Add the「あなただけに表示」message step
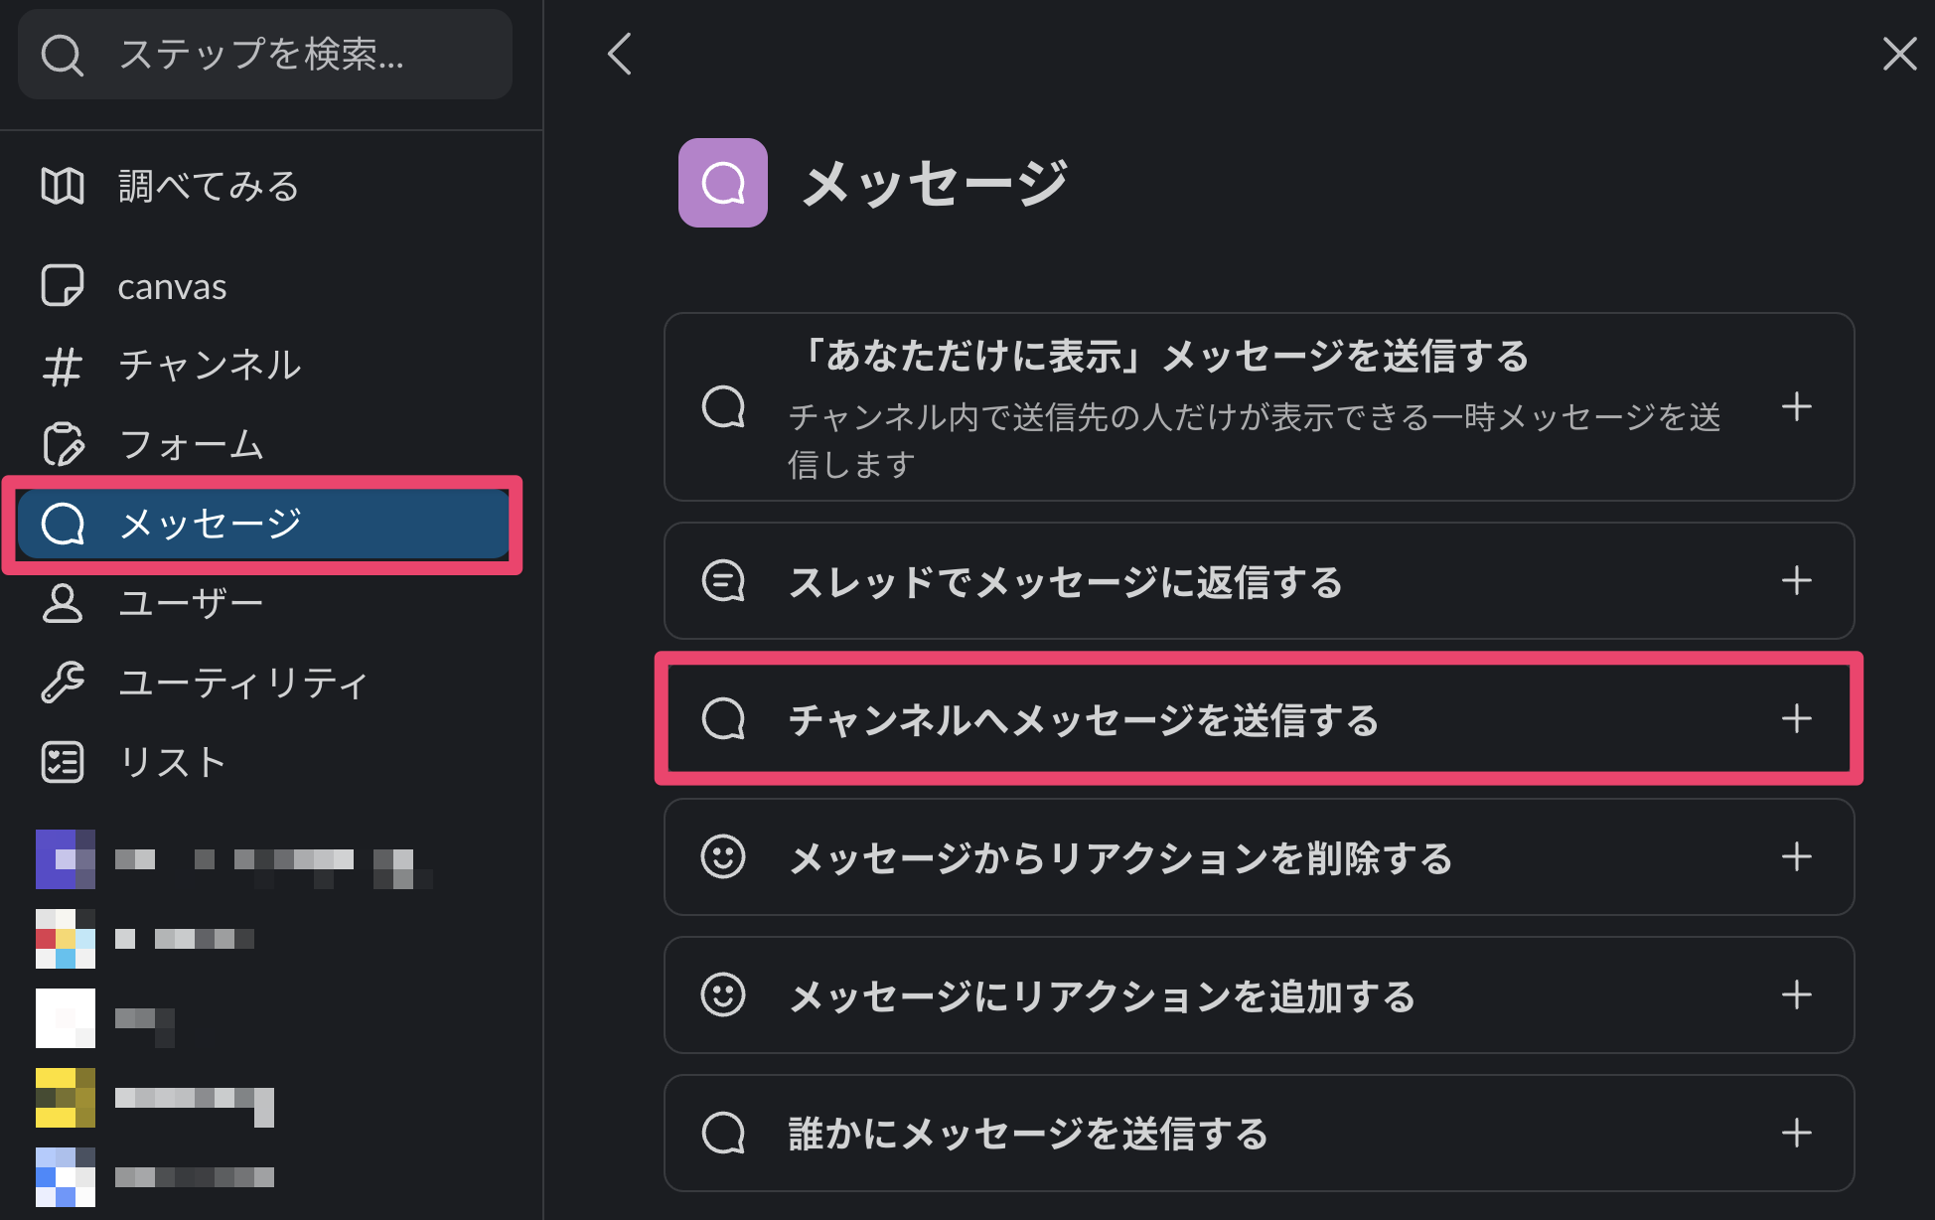This screenshot has width=1935, height=1220. pyautogui.click(x=1796, y=407)
